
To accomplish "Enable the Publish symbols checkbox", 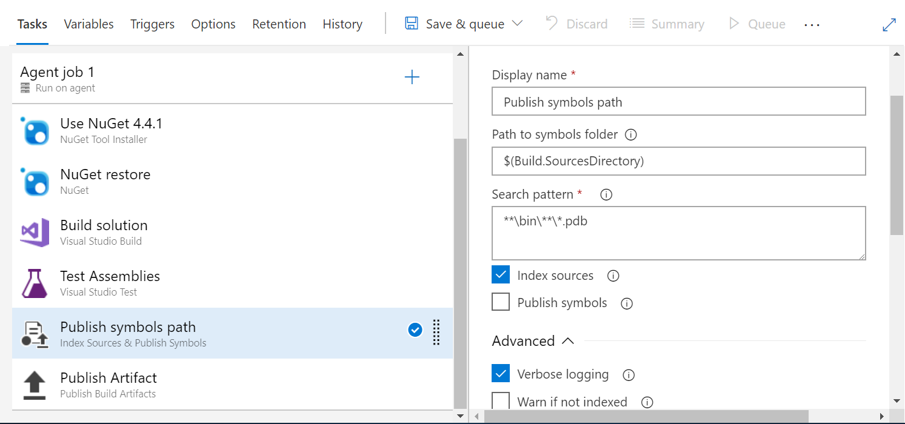I will (x=501, y=302).
